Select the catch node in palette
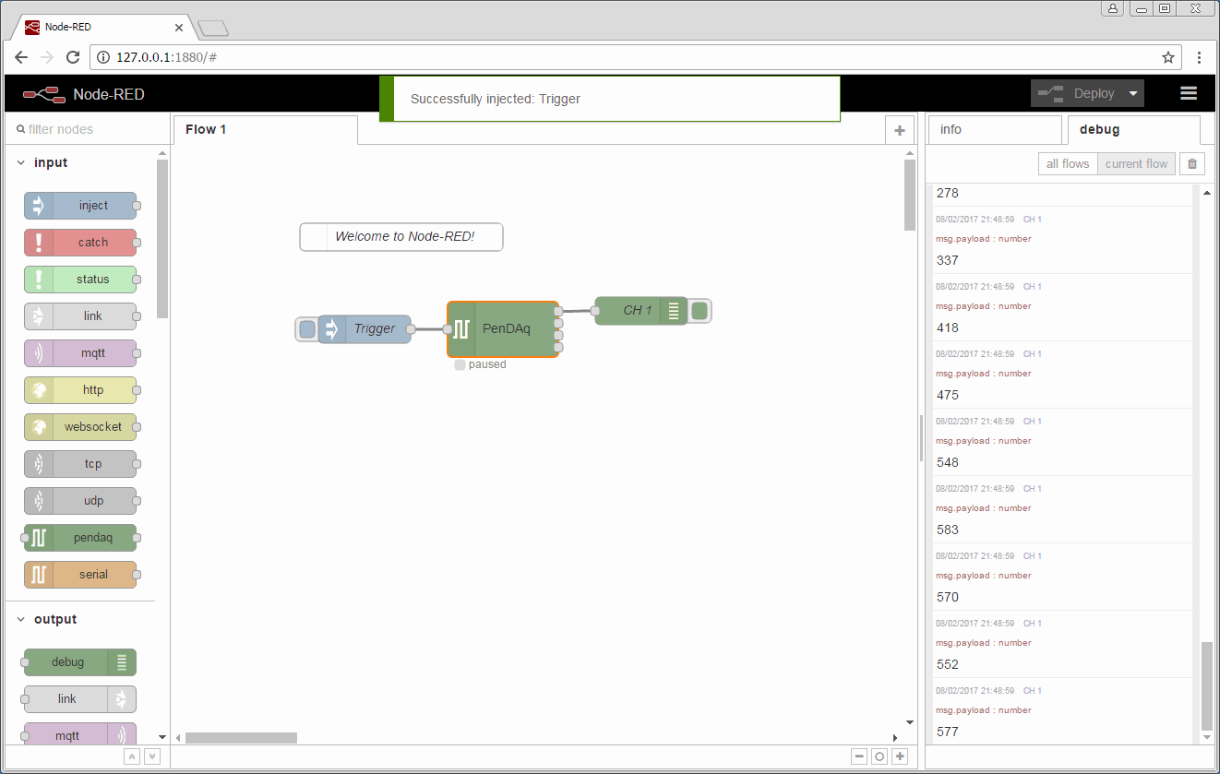Viewport: 1220px width, 774px height. pos(80,243)
